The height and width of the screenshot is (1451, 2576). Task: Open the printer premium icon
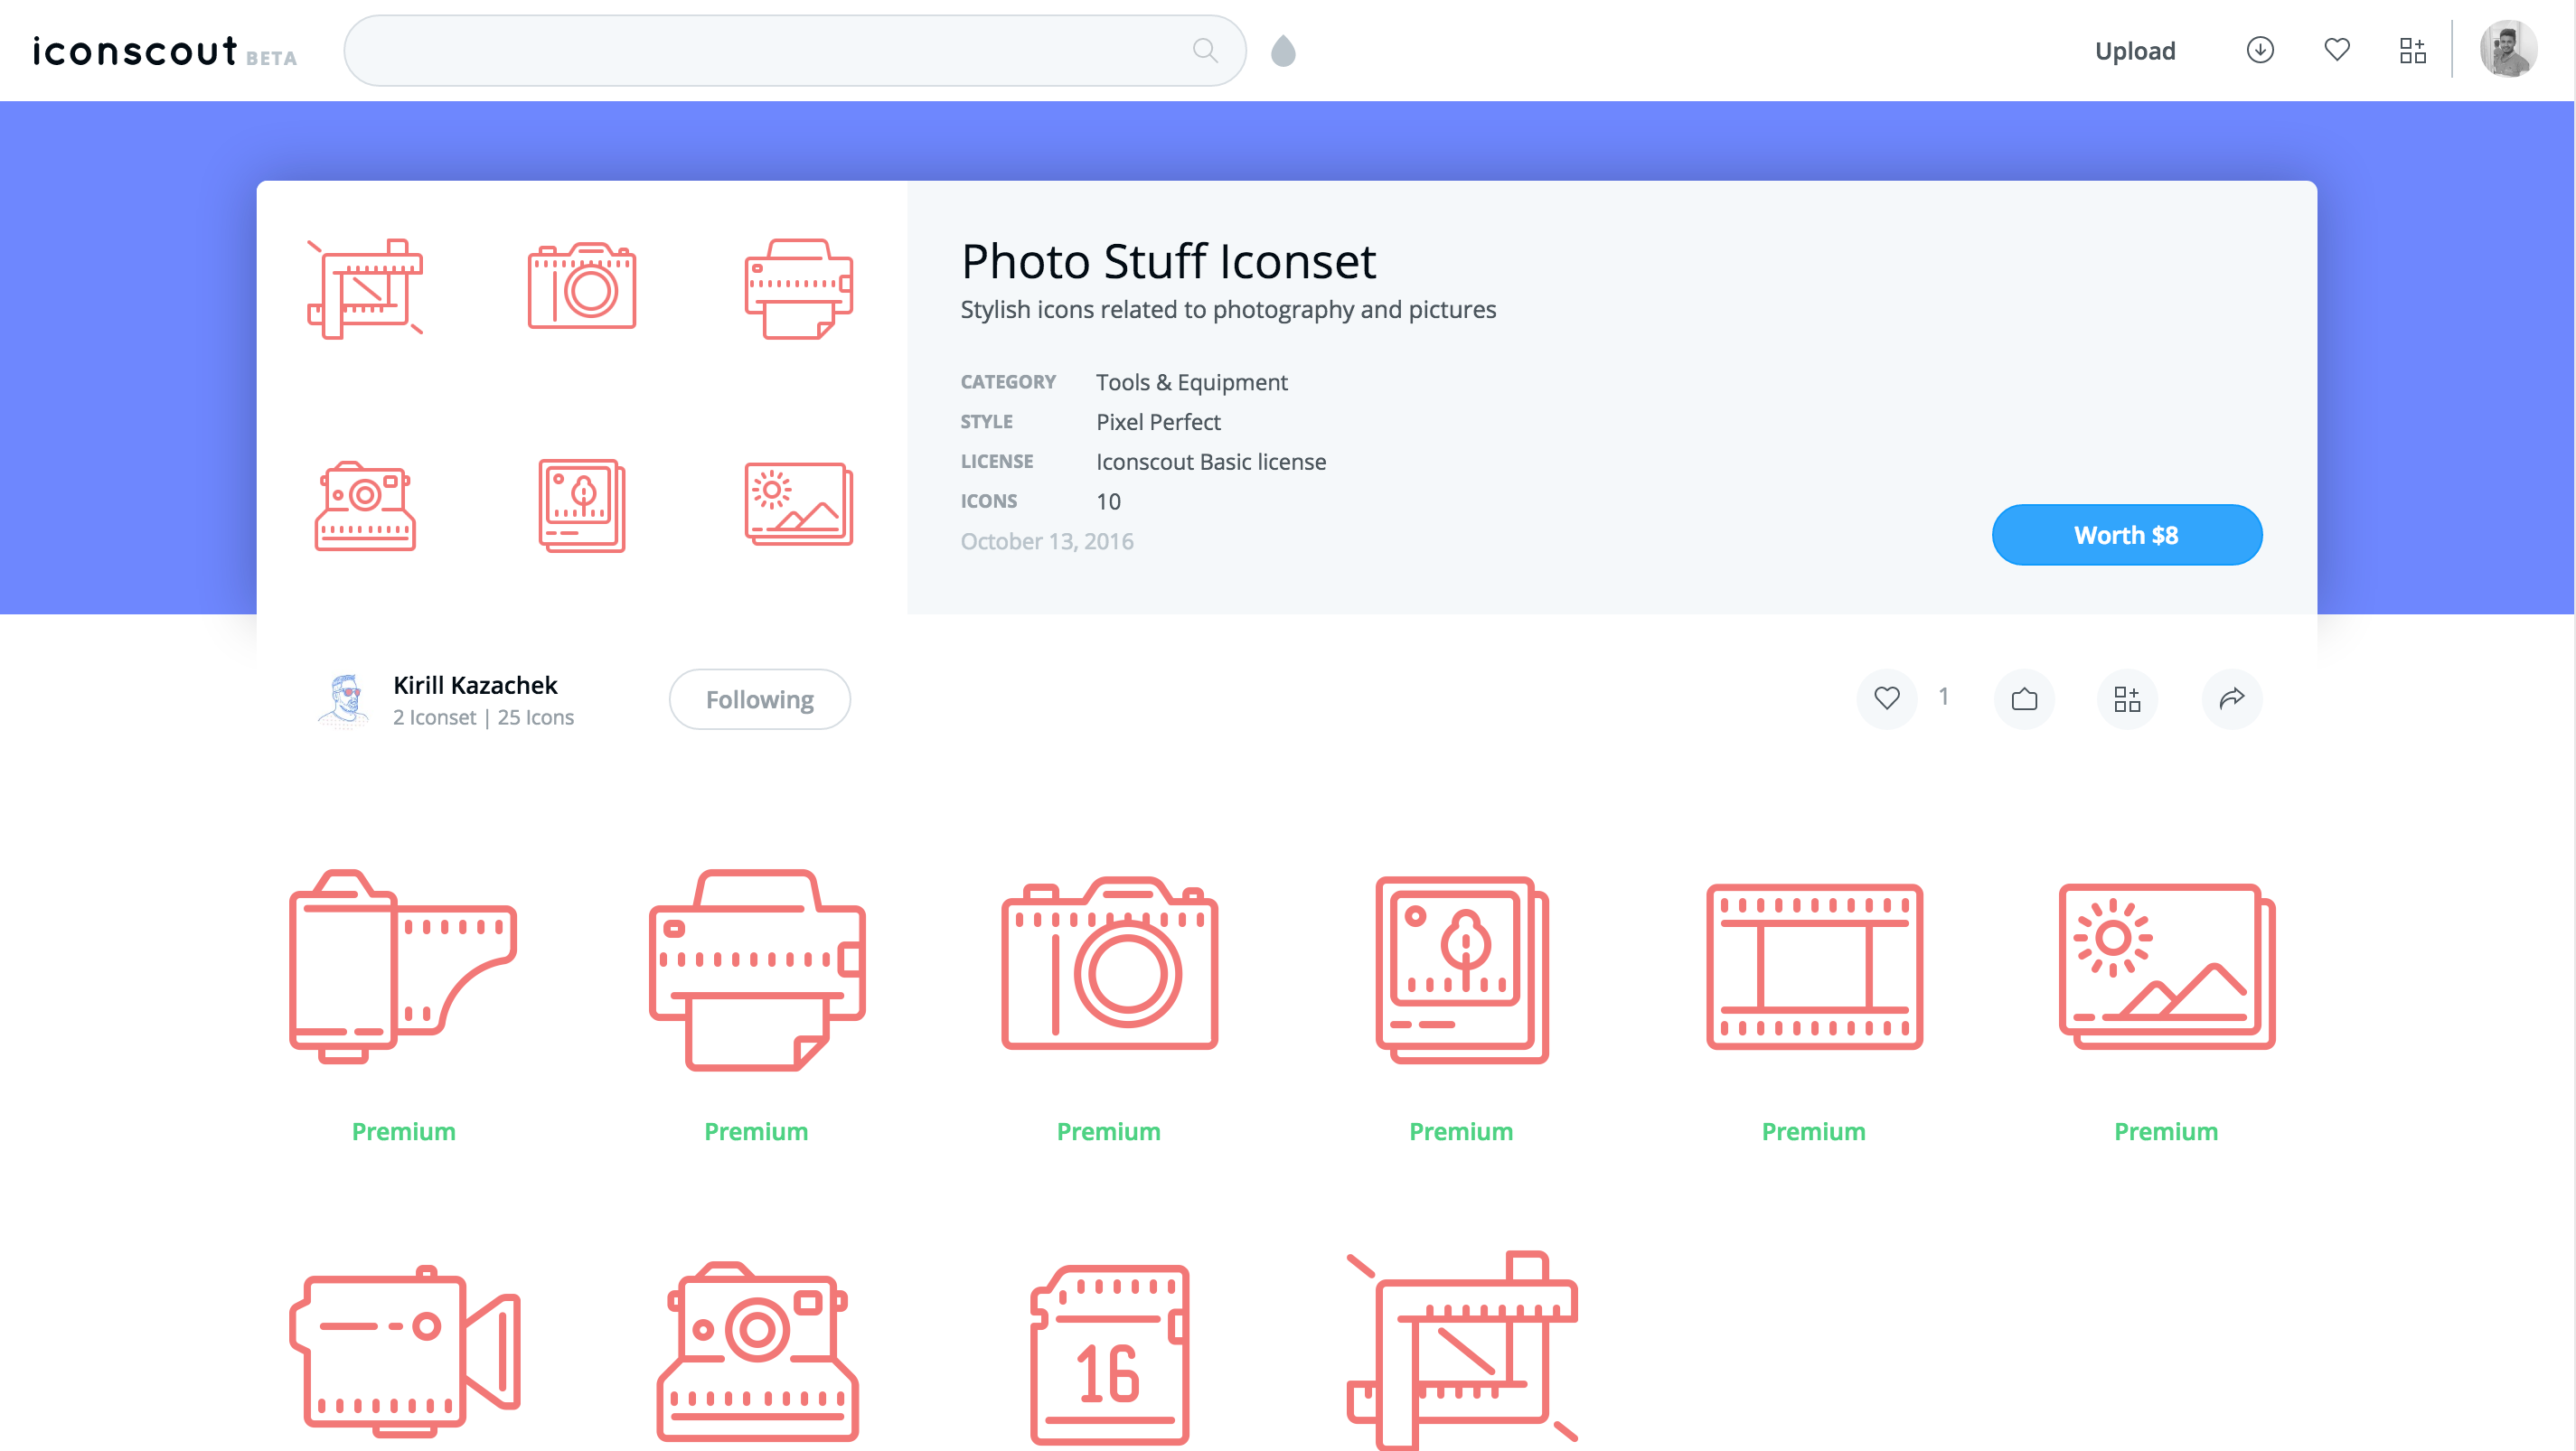756,968
